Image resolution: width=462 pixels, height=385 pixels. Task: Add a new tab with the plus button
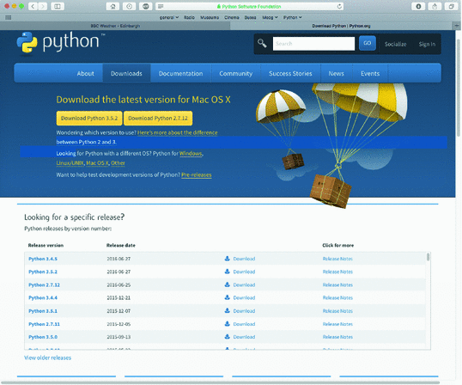[457, 26]
